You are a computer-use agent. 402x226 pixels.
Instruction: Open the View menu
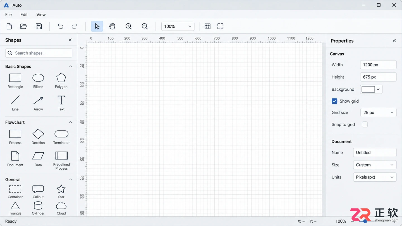(x=41, y=15)
